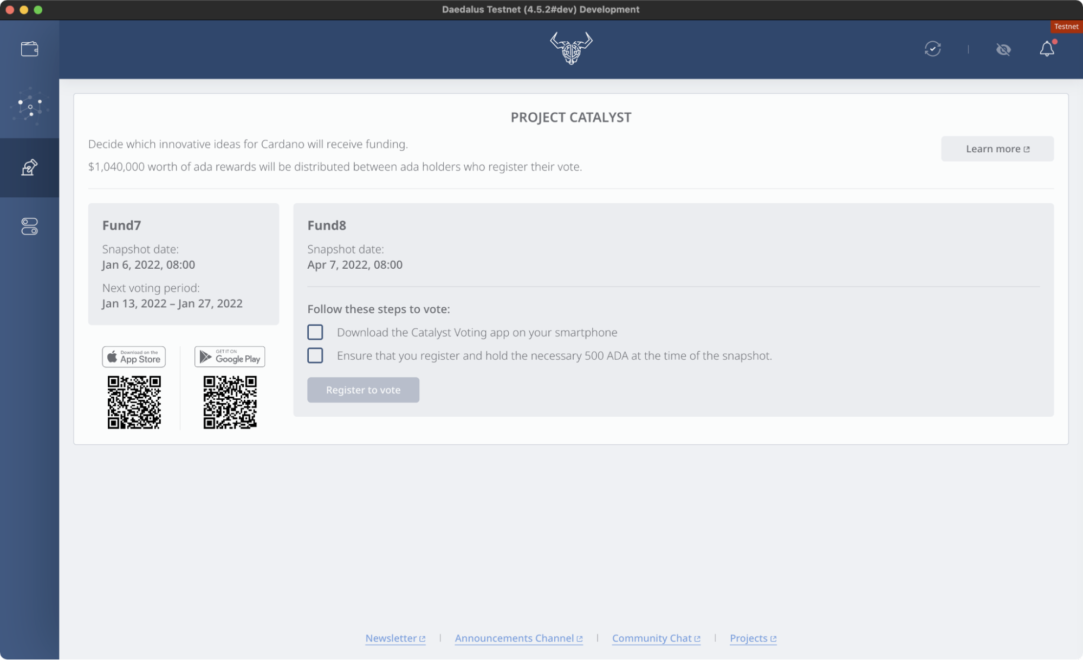Image resolution: width=1083 pixels, height=660 pixels.
Task: Open the Staking network sidebar icon
Action: pos(29,107)
